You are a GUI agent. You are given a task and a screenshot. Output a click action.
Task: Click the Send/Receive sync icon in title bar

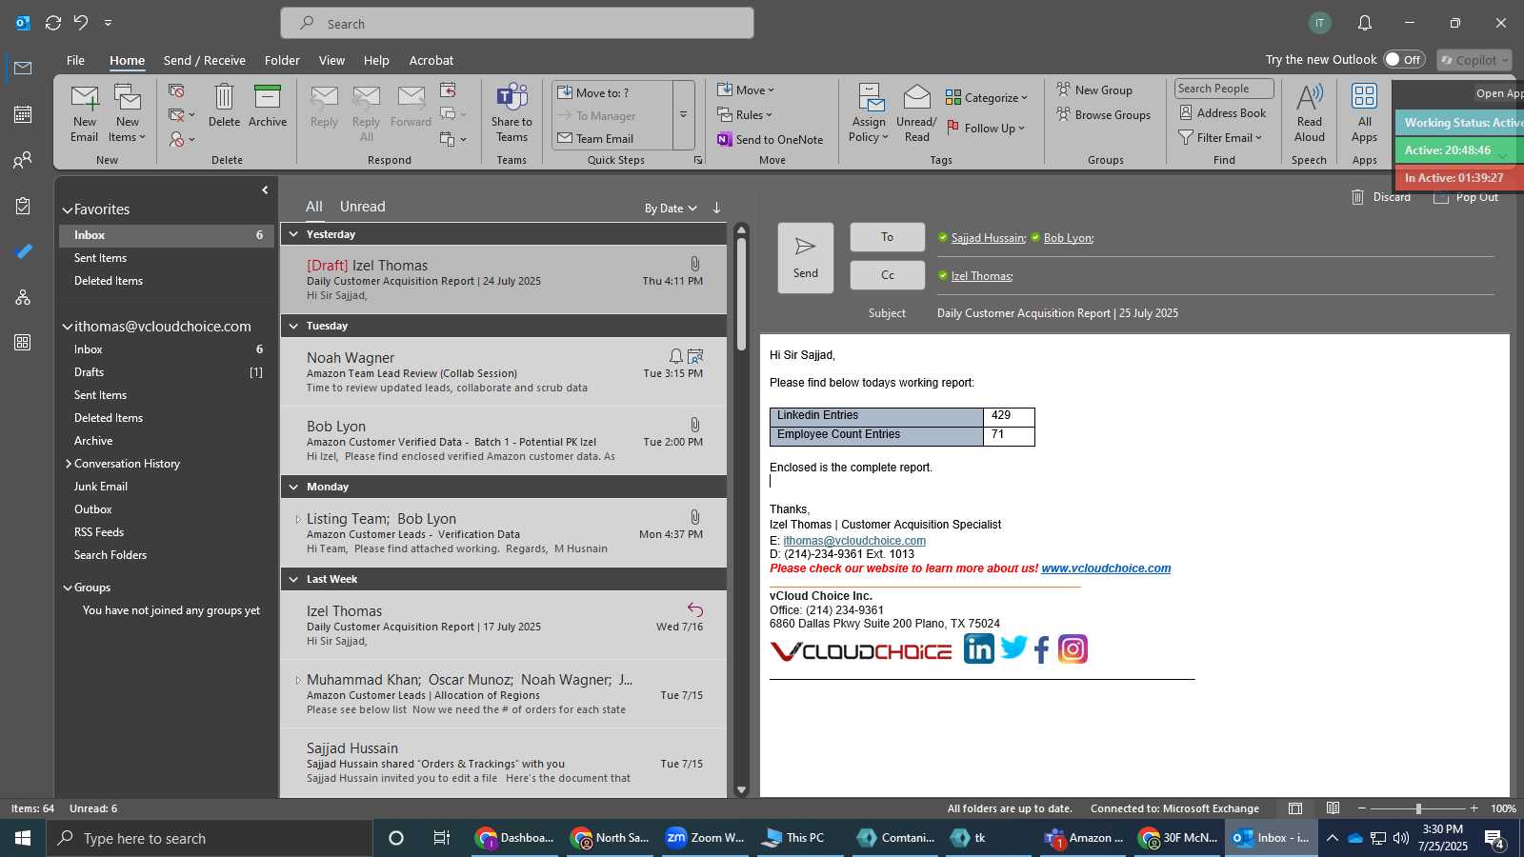point(53,23)
